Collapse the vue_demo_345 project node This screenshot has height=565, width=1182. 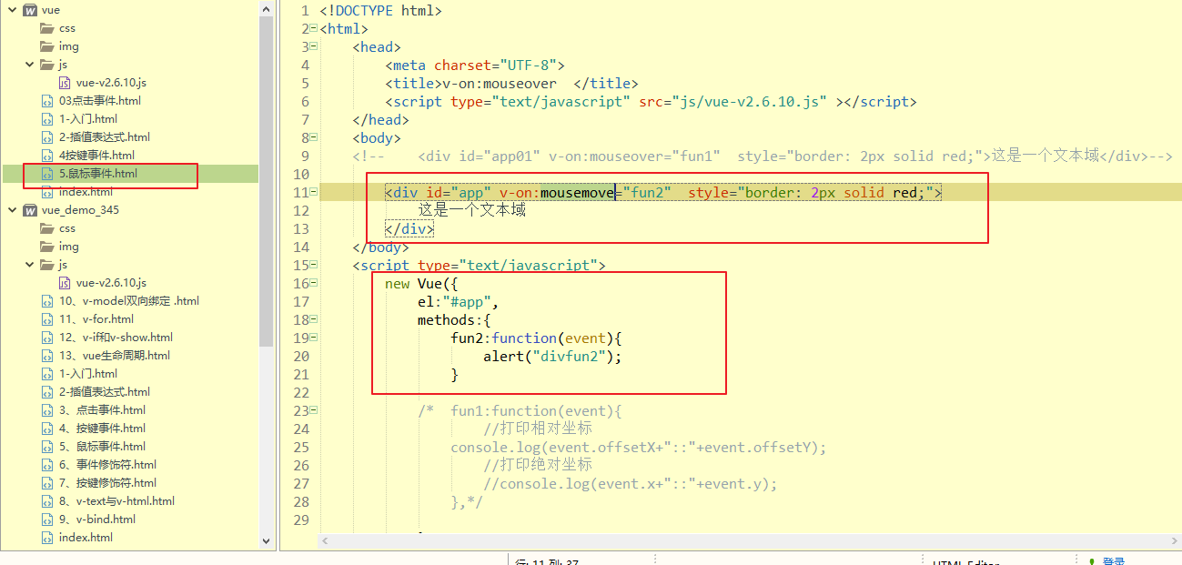pos(12,210)
